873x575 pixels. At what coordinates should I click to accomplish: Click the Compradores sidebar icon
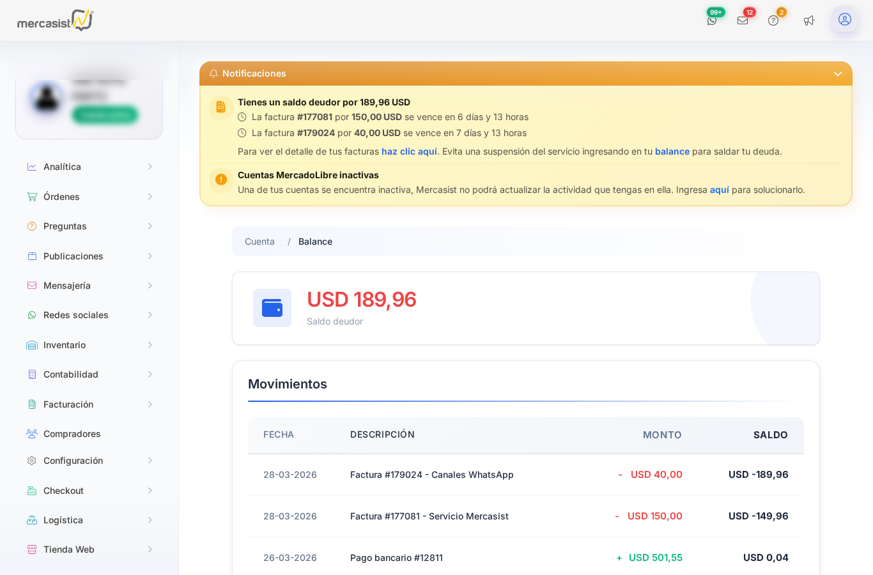click(32, 434)
